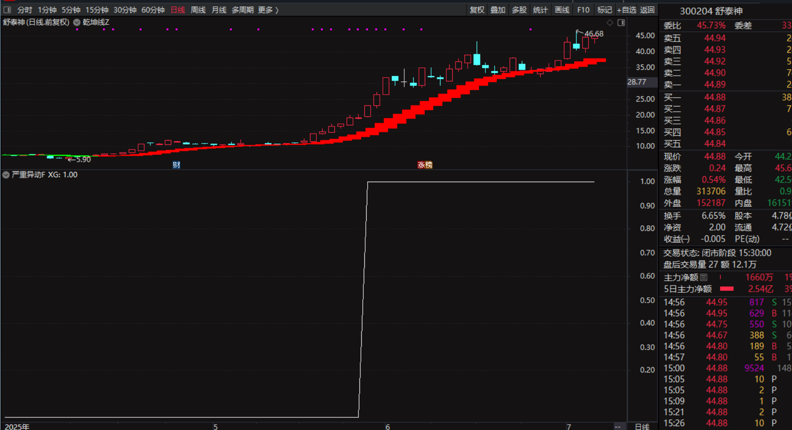Click the 日线 label at chart bottom-right
Screen dimensions: 792x430
point(642,427)
